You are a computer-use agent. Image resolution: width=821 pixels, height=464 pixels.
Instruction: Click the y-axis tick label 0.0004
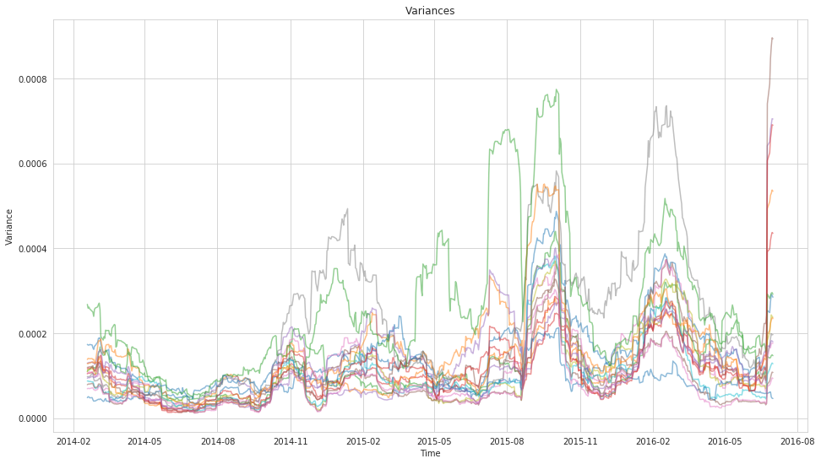coord(33,249)
